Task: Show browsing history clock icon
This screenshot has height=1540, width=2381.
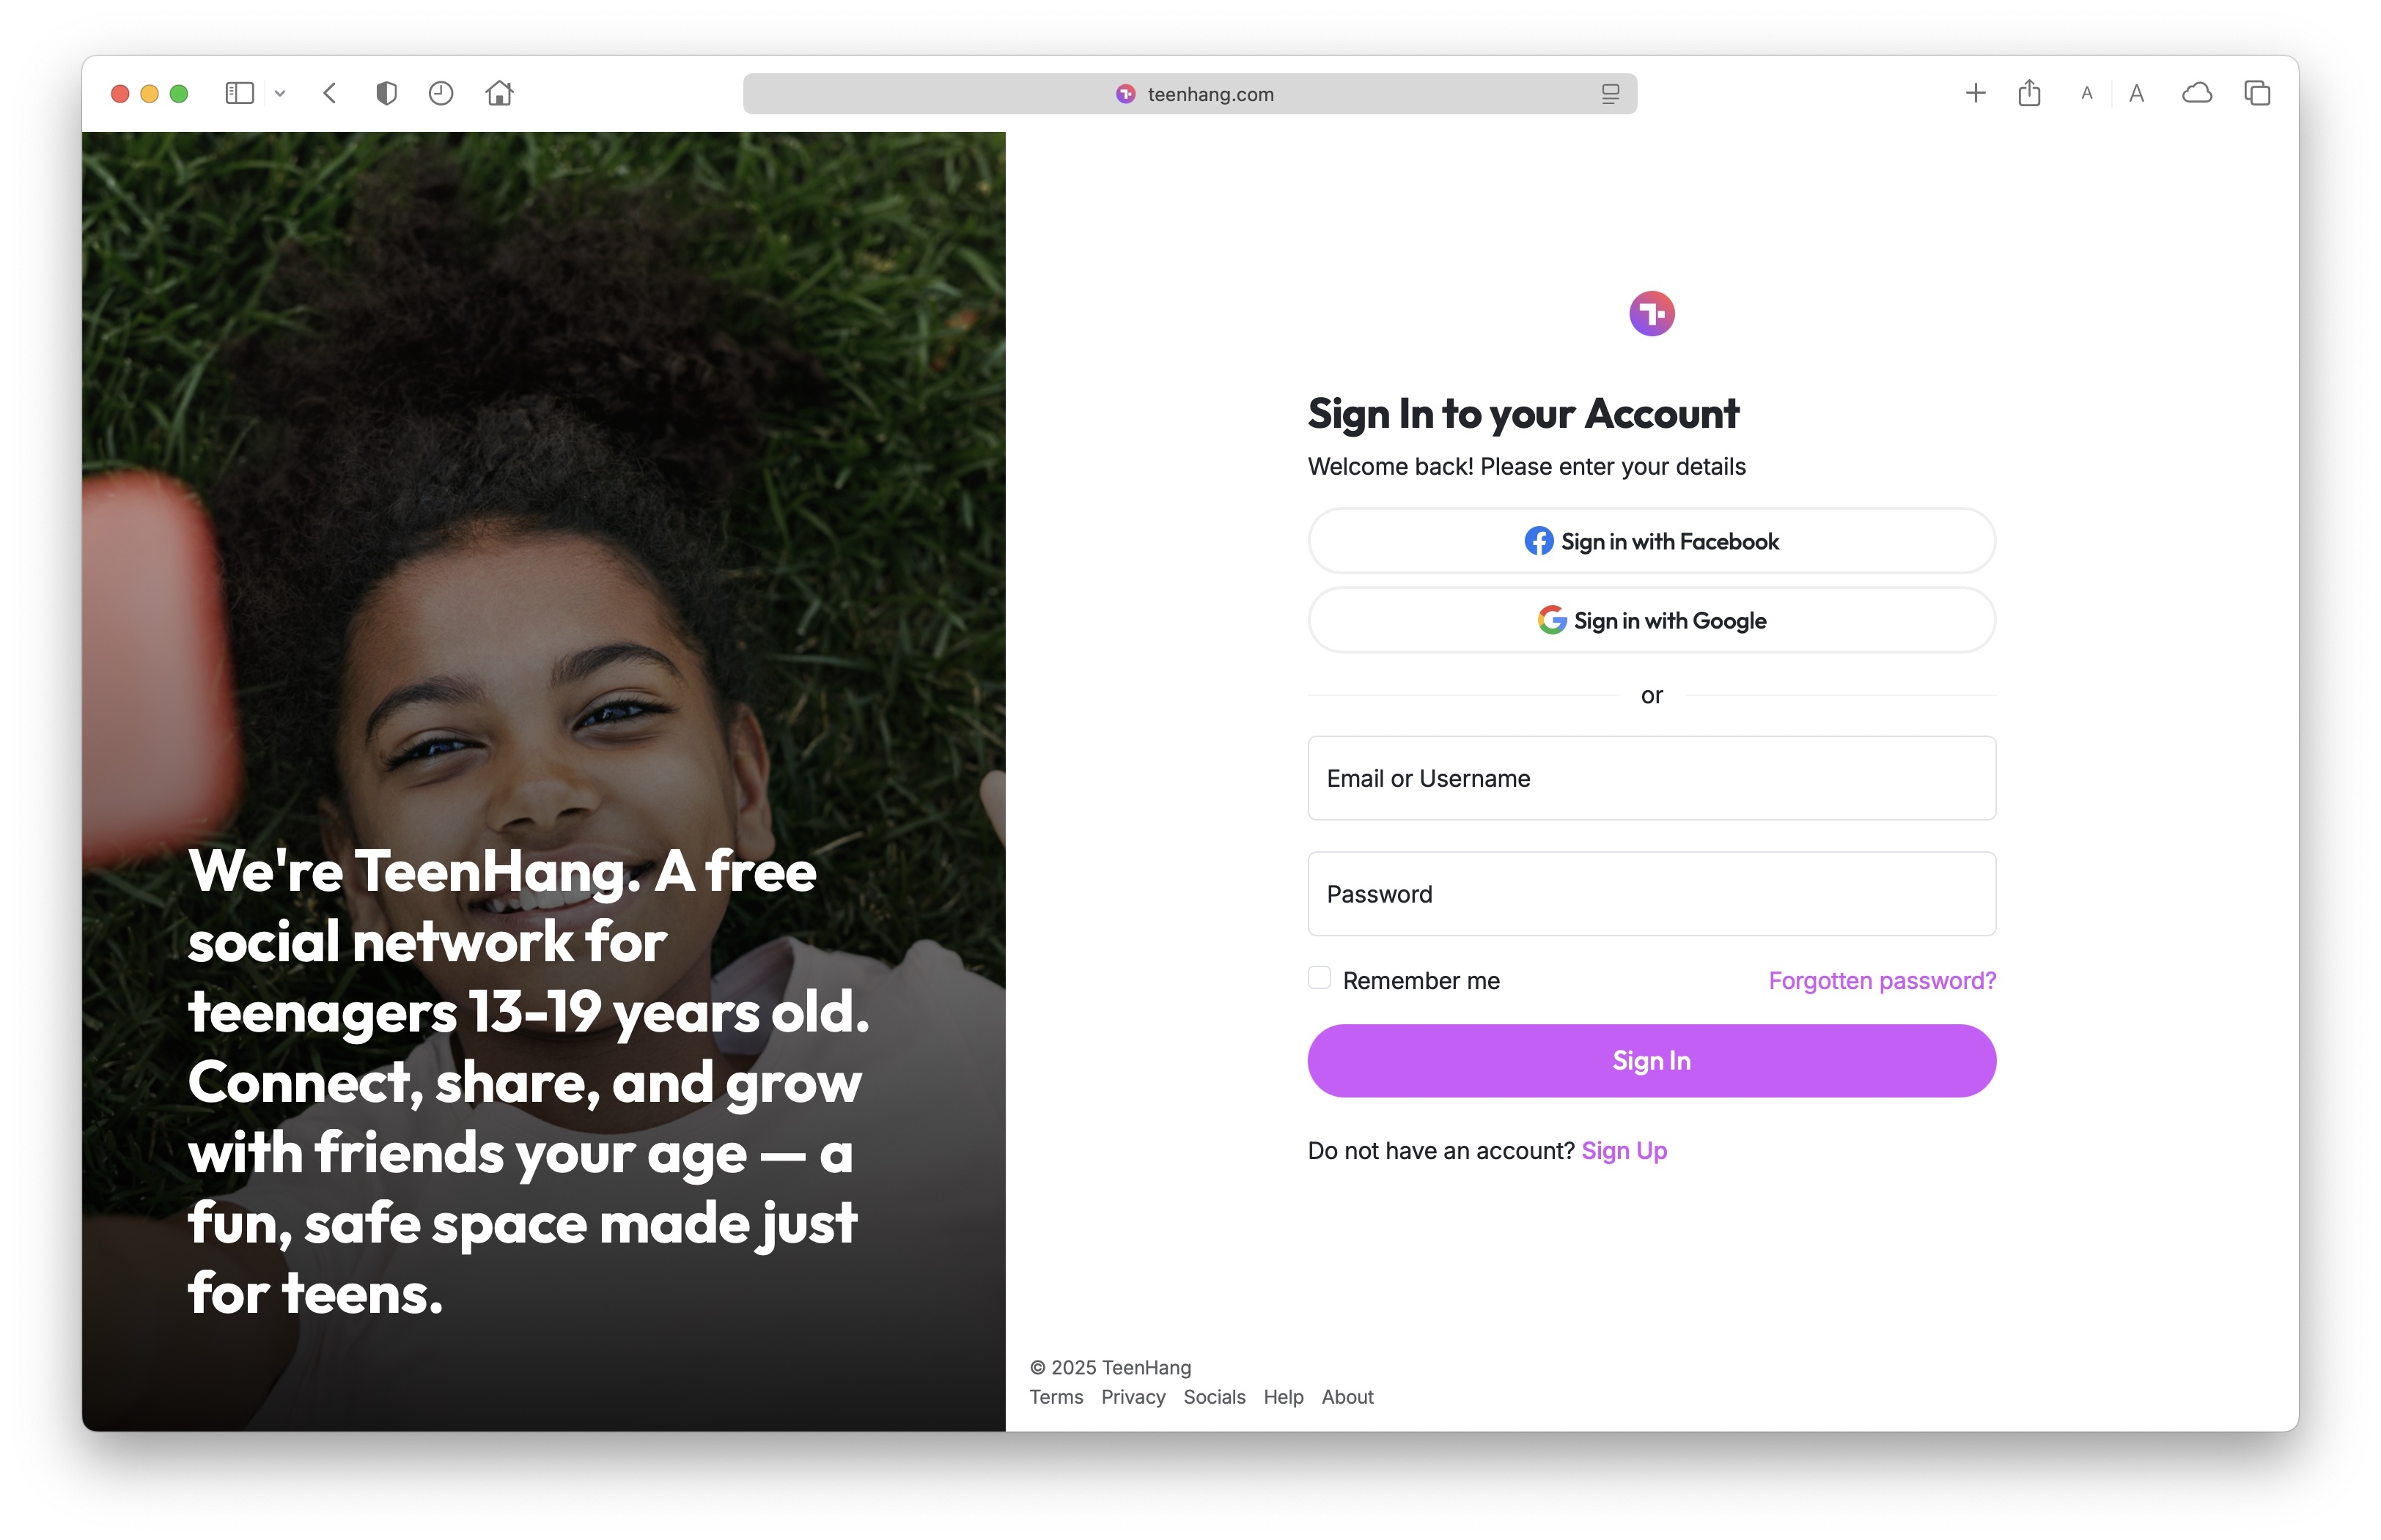Action: click(441, 93)
